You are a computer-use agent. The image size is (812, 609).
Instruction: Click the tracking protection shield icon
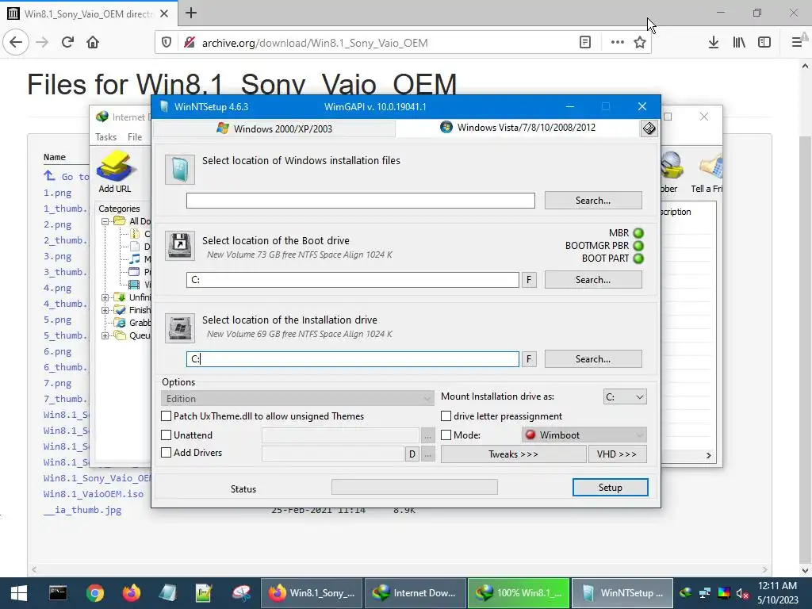[x=167, y=43]
